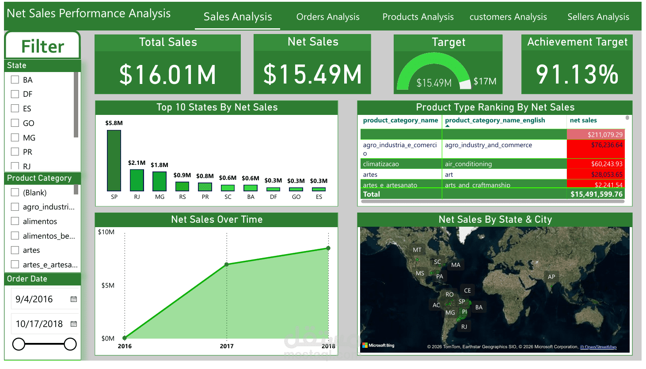Click the 2016 data point on line chart

coord(125,338)
